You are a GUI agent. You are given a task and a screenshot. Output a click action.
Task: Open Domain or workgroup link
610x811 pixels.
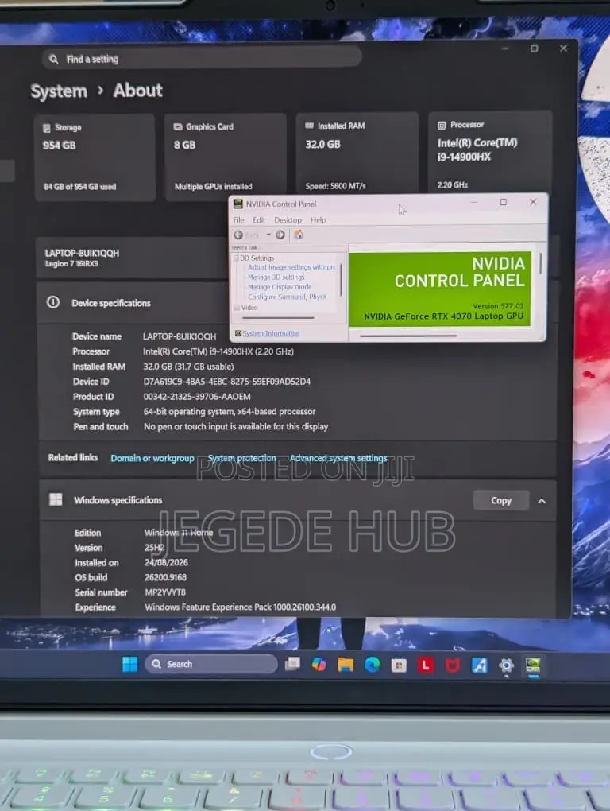click(x=152, y=458)
